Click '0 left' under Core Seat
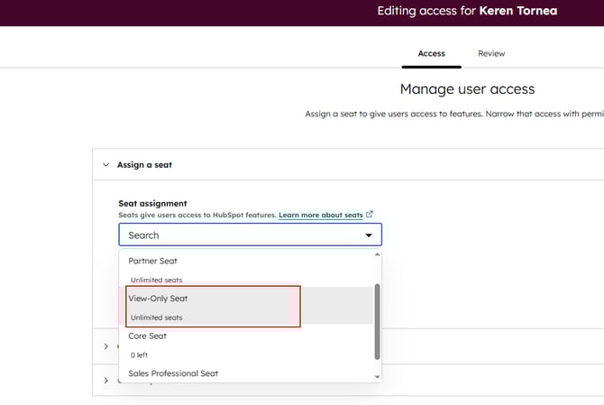Image resolution: width=604 pixels, height=405 pixels. (139, 354)
